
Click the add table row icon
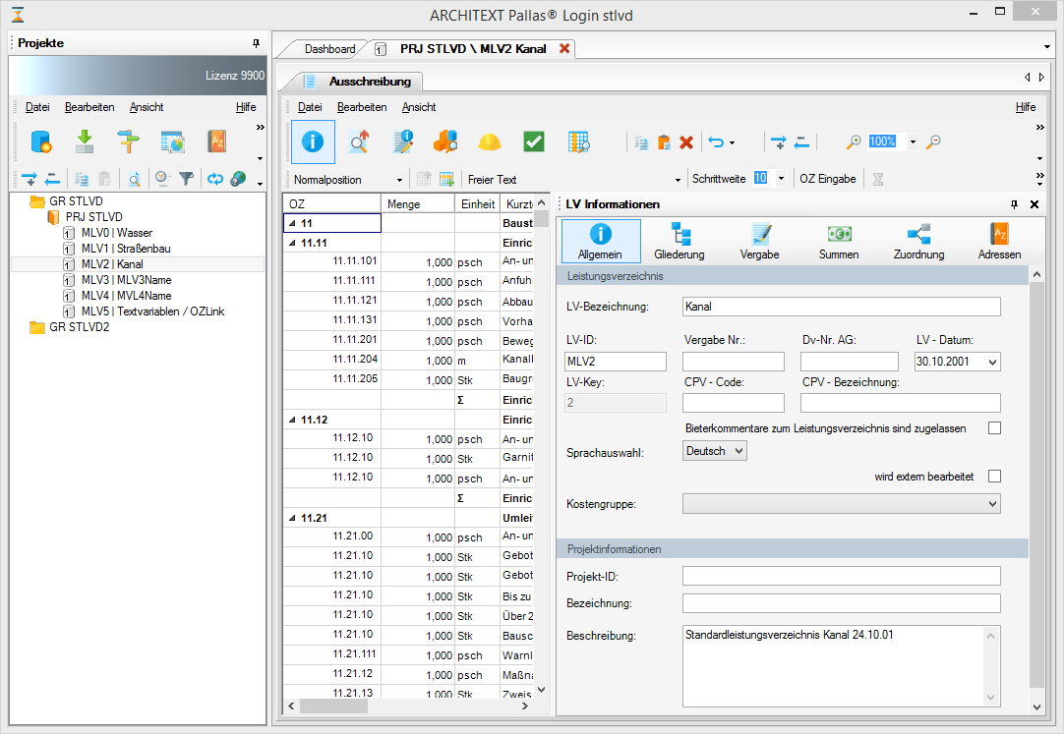pyautogui.click(x=445, y=179)
